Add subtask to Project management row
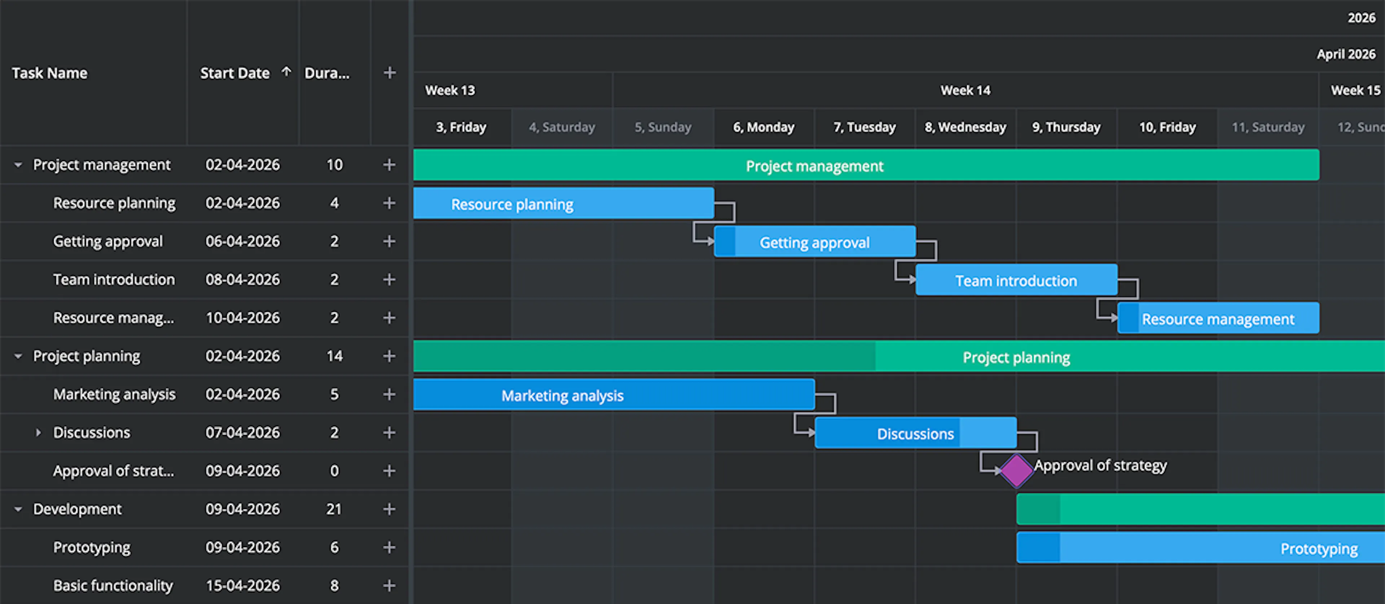The image size is (1385, 604). (389, 164)
